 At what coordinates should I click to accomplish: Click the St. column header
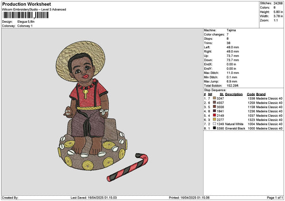tap(222, 94)
